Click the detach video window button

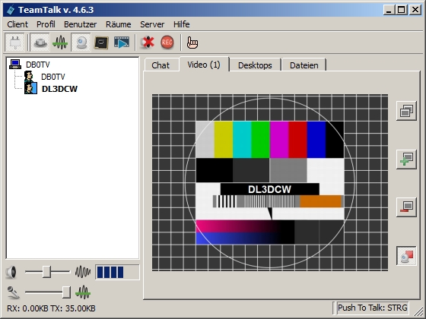[406, 111]
